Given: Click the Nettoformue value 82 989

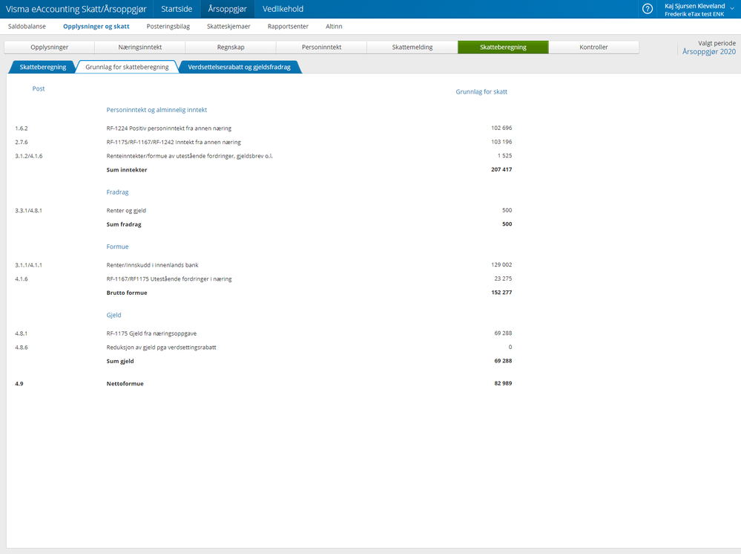Looking at the screenshot, I should point(503,383).
